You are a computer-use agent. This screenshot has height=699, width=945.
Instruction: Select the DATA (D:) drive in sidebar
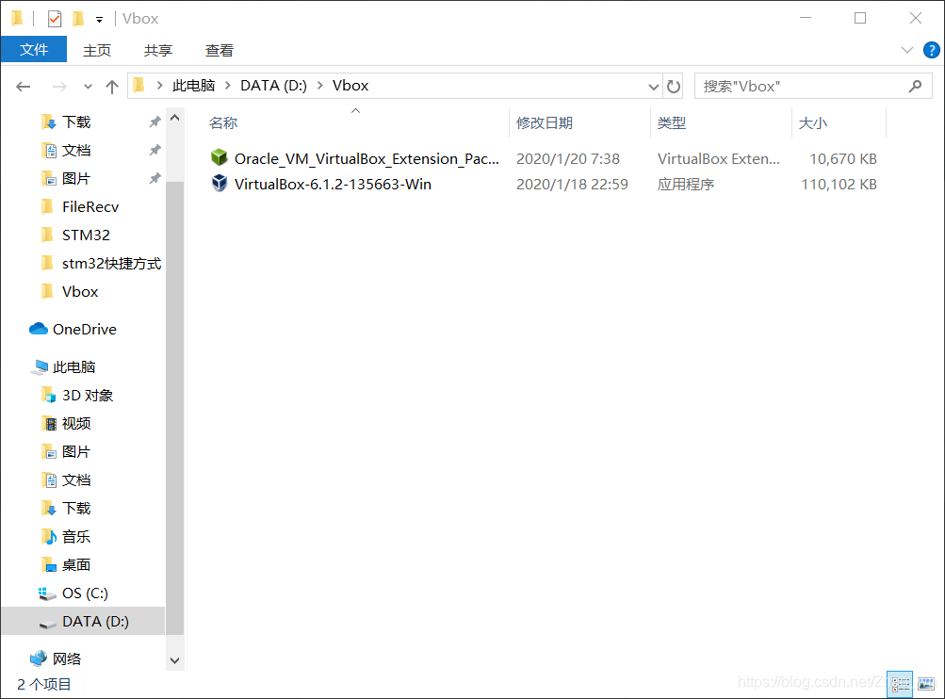click(83, 621)
